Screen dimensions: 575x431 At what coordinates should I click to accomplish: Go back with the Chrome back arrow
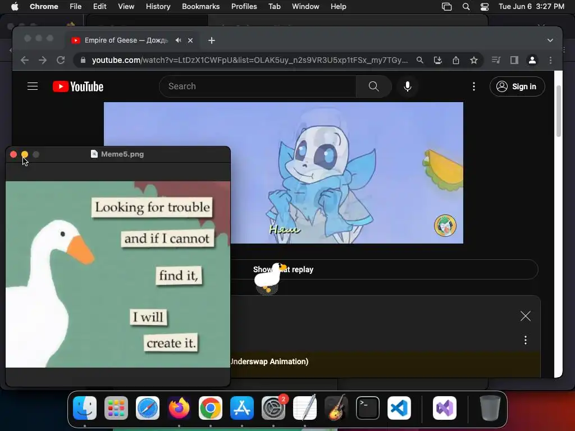tap(25, 60)
